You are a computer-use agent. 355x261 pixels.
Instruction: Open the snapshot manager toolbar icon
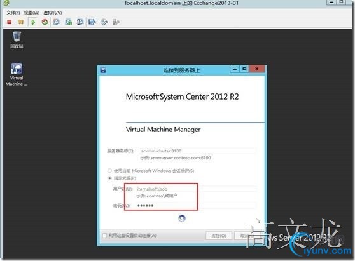[x=80, y=22]
